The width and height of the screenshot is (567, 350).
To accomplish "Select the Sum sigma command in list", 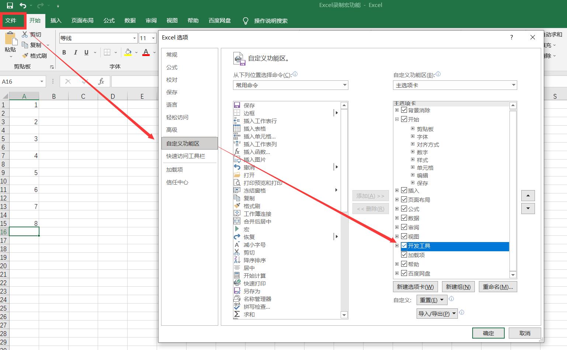I will (x=249, y=314).
